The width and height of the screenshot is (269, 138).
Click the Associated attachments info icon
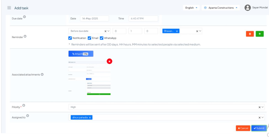point(42,74)
